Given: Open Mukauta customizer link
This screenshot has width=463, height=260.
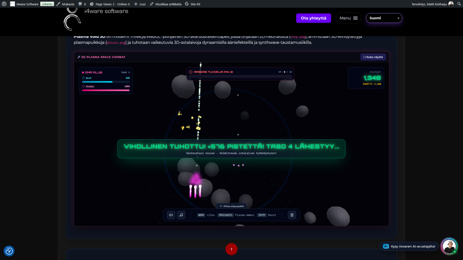Looking at the screenshot, I should 65,4.
